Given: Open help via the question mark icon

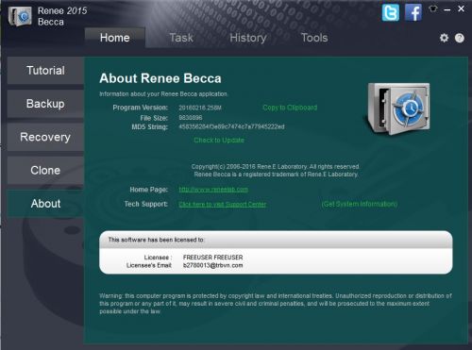Looking at the screenshot, I should (460, 38).
